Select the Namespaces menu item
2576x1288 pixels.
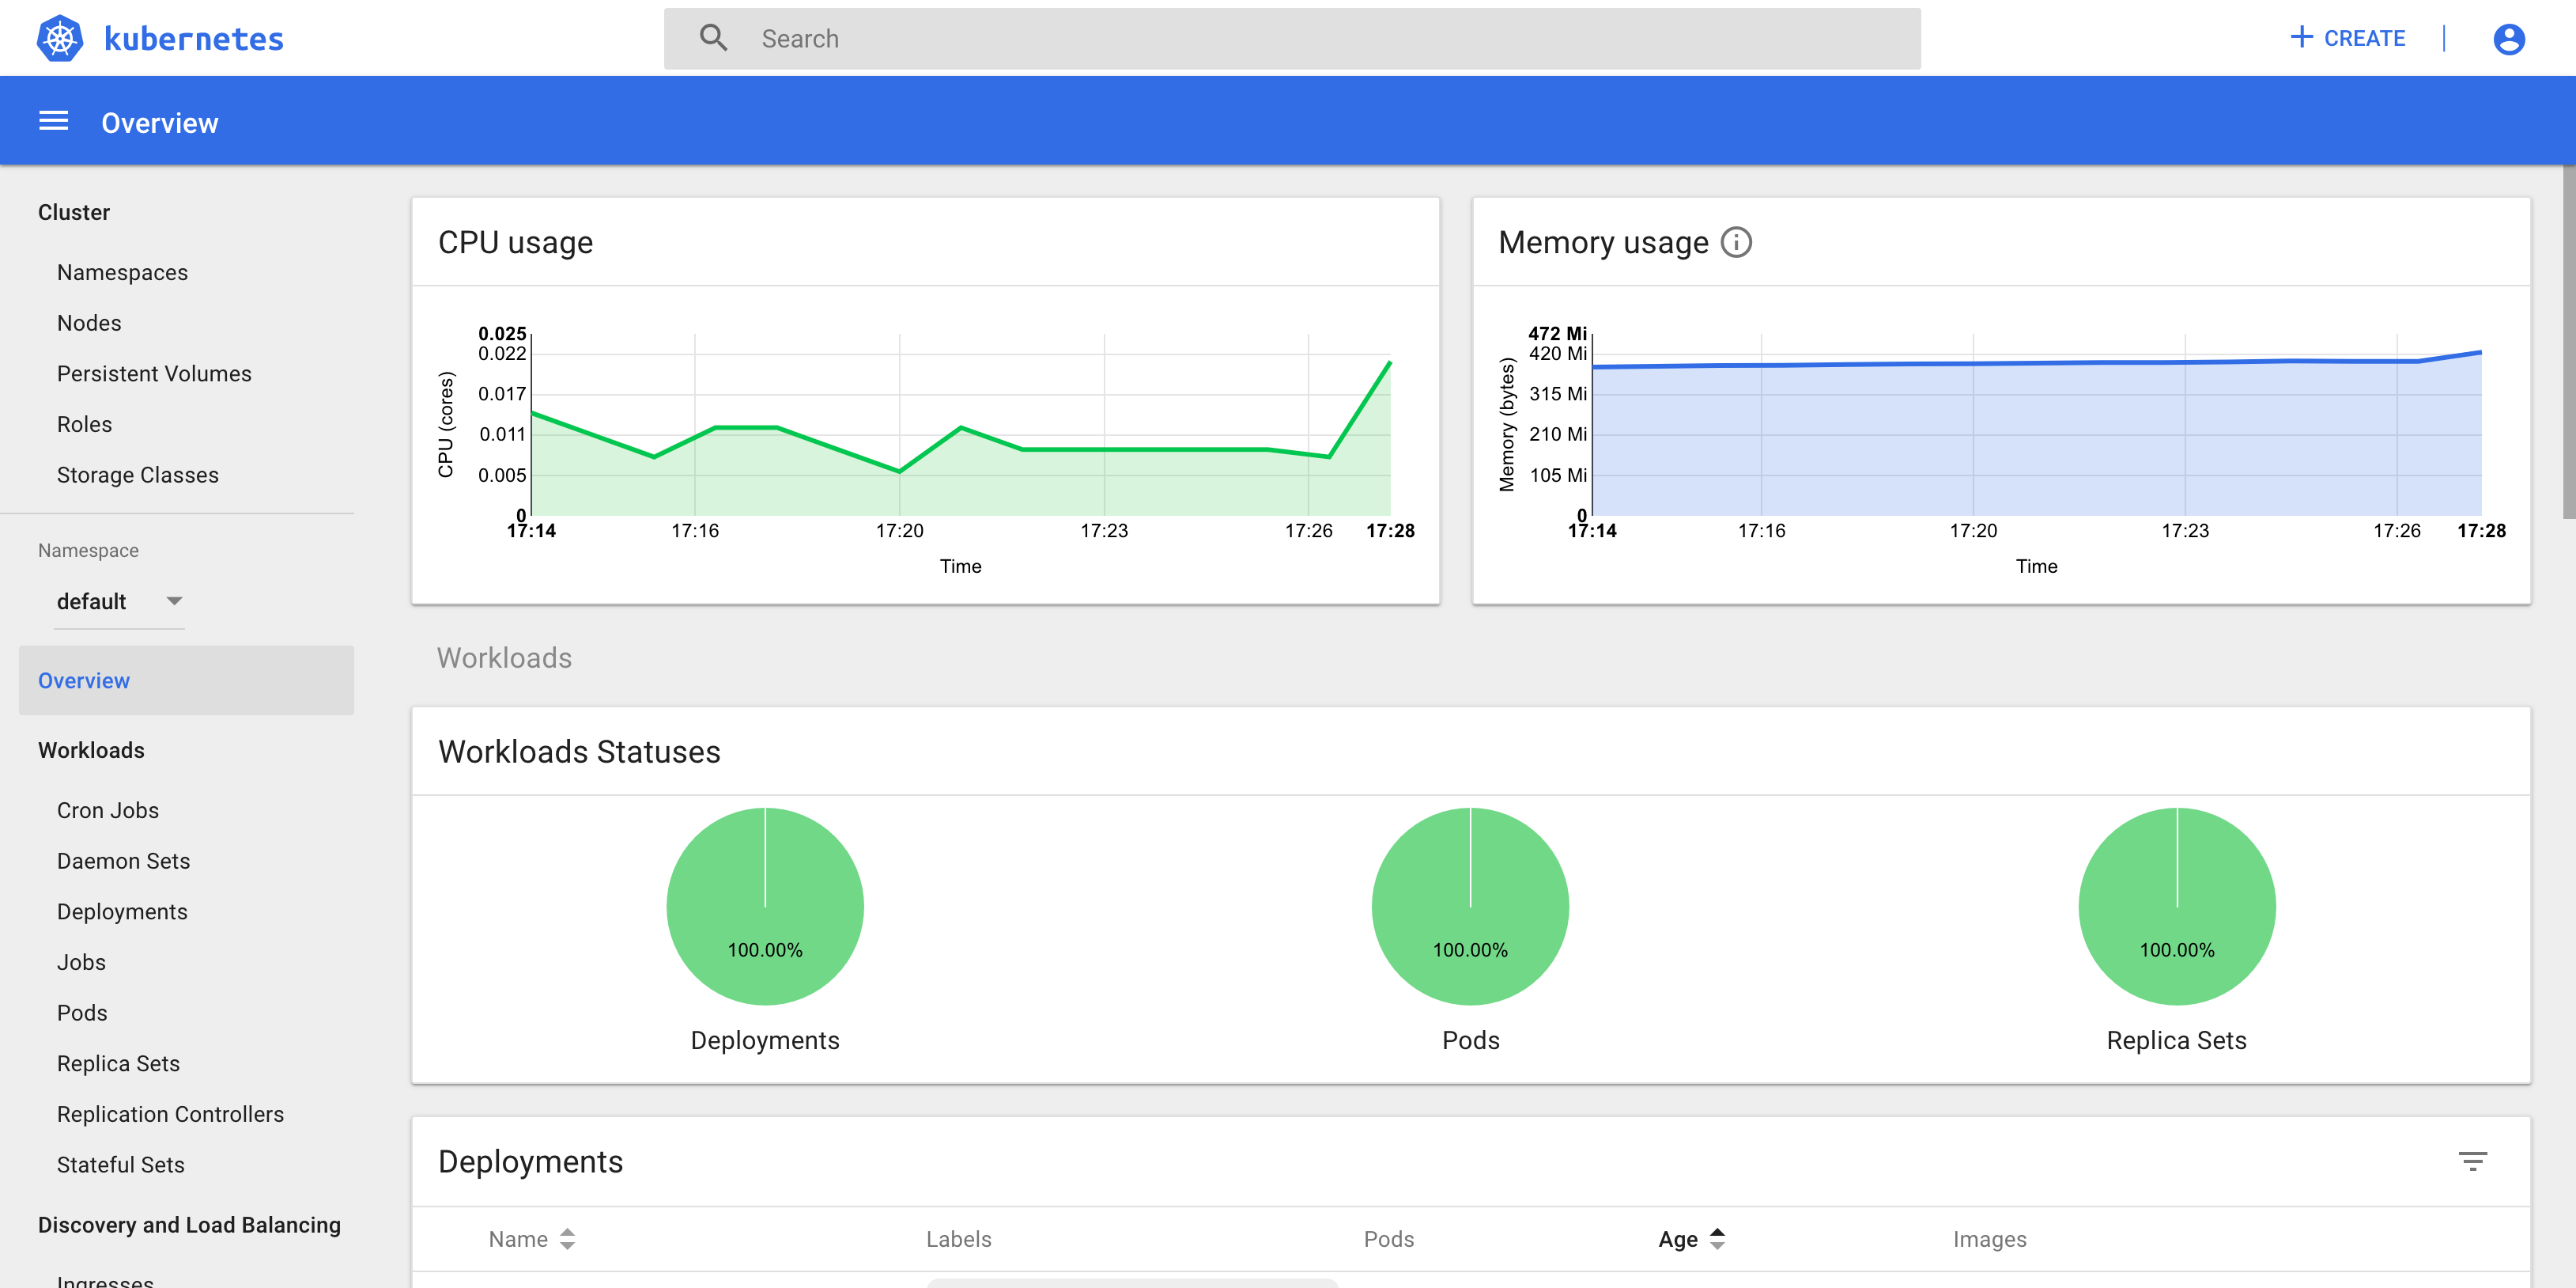[123, 273]
